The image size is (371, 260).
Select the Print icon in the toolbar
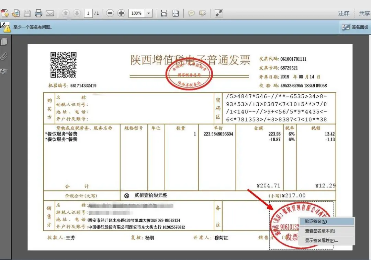click(x=39, y=13)
